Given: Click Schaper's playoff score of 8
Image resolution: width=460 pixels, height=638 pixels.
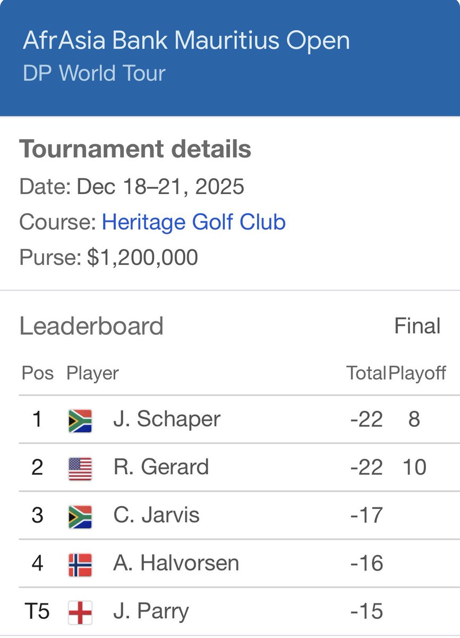Looking at the screenshot, I should coord(414,420).
